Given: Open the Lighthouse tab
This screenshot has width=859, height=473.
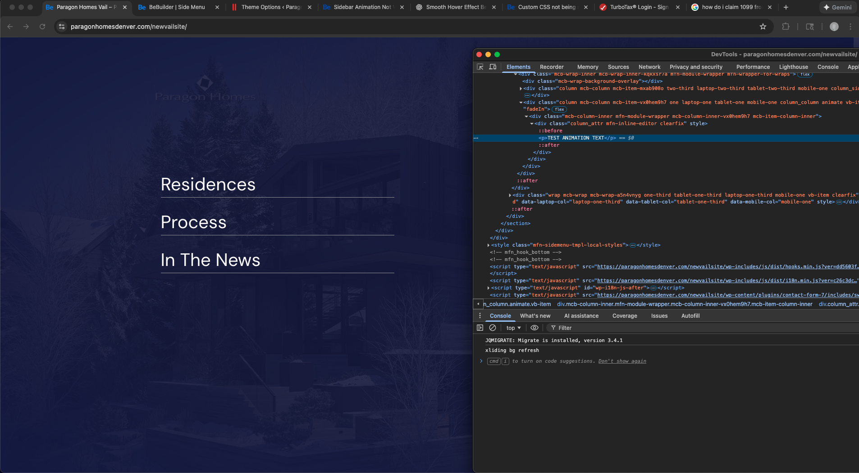Looking at the screenshot, I should [793, 67].
